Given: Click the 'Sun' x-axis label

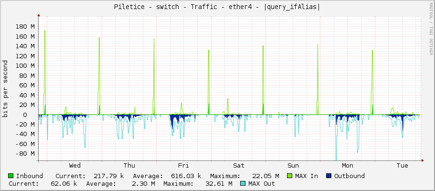Looking at the screenshot, I should (293, 166).
